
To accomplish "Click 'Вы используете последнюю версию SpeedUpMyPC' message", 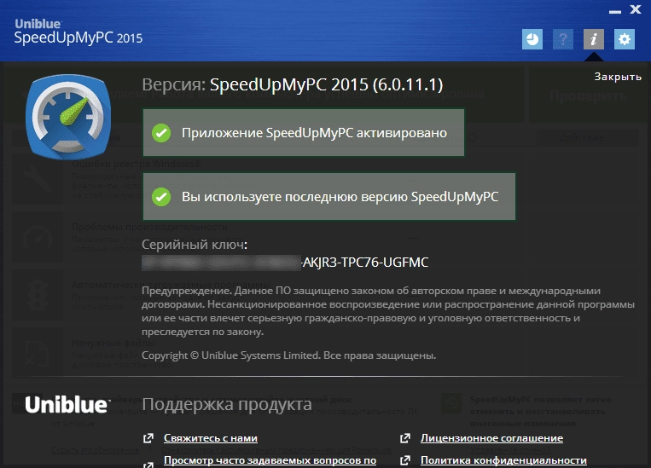I will pyautogui.click(x=329, y=197).
